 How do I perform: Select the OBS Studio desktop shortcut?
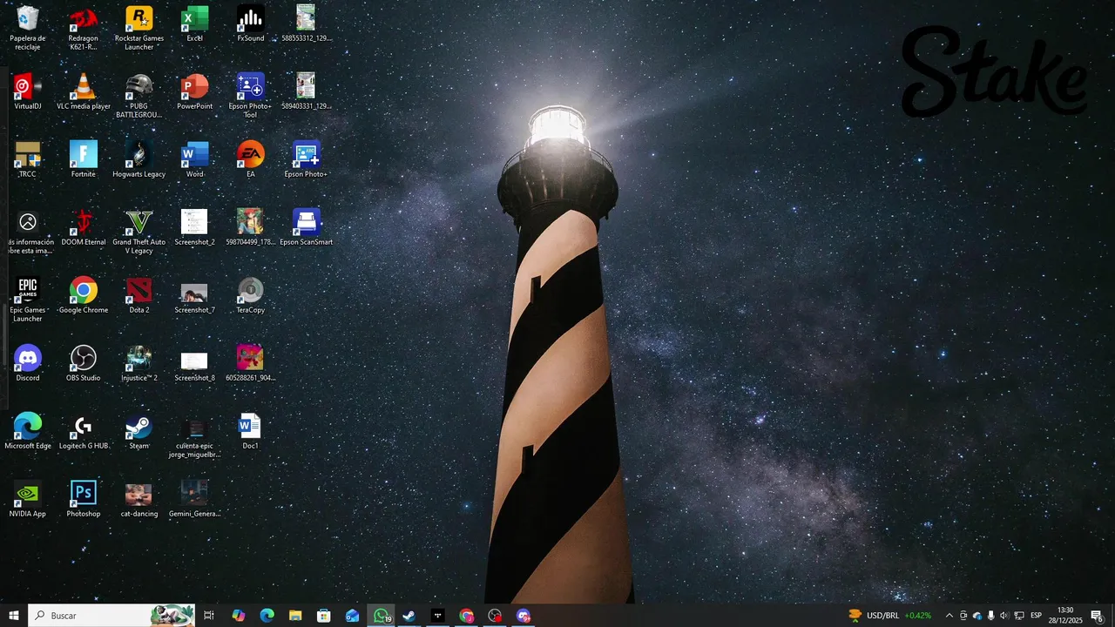tap(84, 364)
